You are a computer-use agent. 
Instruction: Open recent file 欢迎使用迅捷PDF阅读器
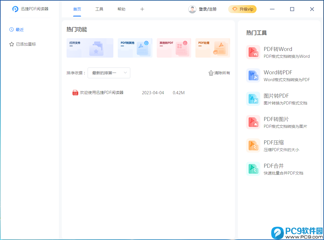[102, 93]
